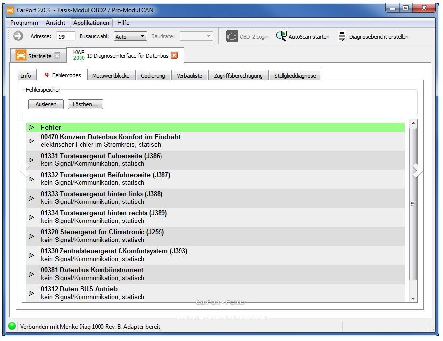Open the Busauswahl Auto dropdown
Image resolution: width=443 pixels, height=341 pixels.
[130, 36]
